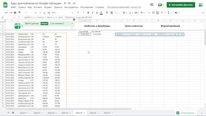
Task: Increase decimal places
Action: pos(49,13)
